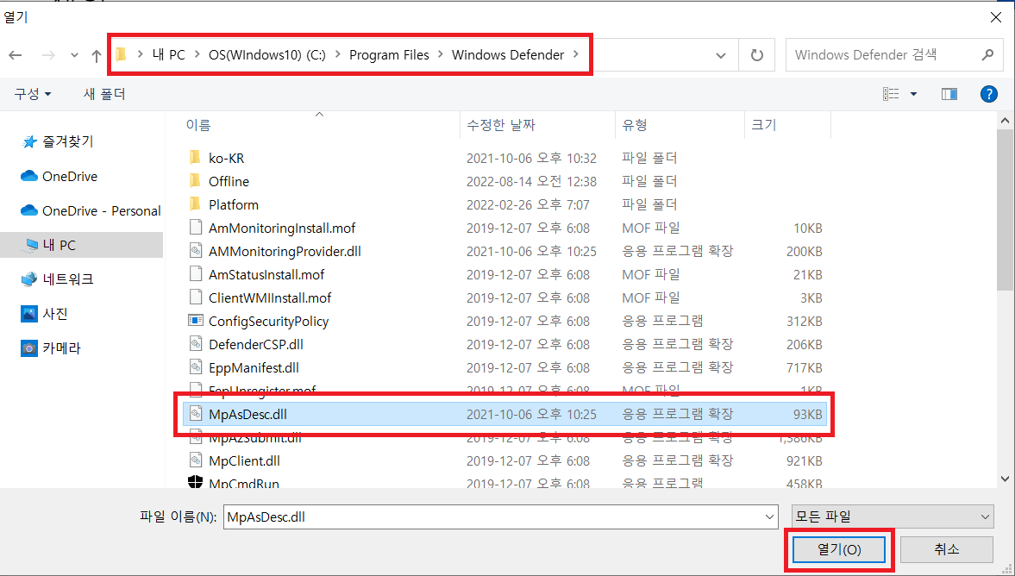
Task: Select the ConfigSecurityPolicy application icon
Action: click(195, 321)
